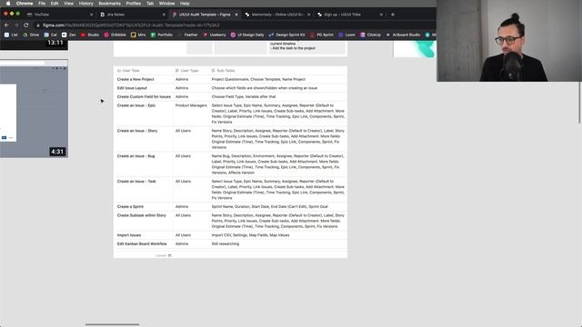Image resolution: width=582 pixels, height=327 pixels.
Task: Open the Apple menu icon
Action: [8, 4]
